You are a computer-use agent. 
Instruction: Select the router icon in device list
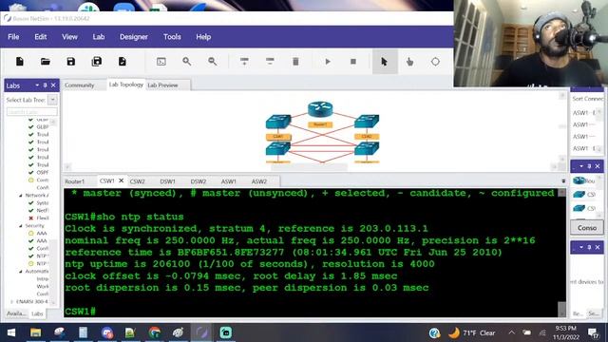(579, 180)
